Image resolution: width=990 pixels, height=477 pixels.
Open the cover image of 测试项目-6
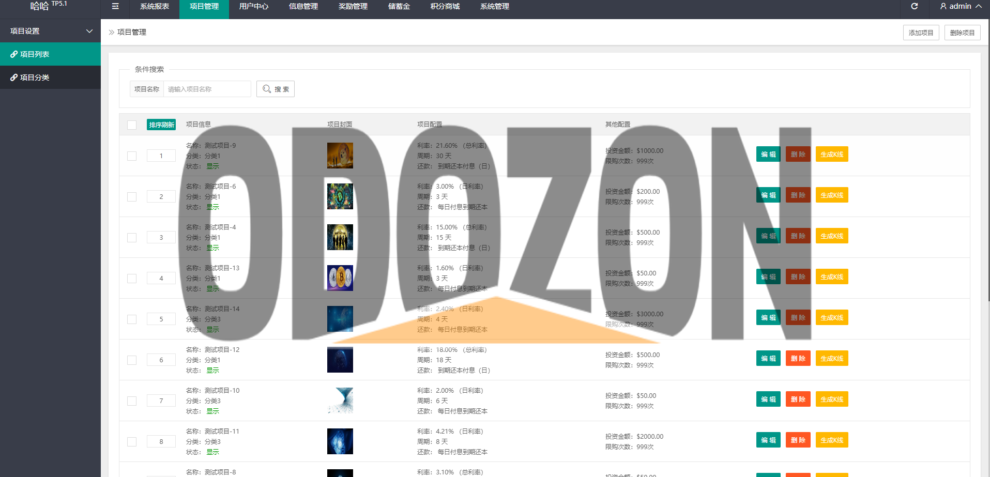tap(340, 196)
